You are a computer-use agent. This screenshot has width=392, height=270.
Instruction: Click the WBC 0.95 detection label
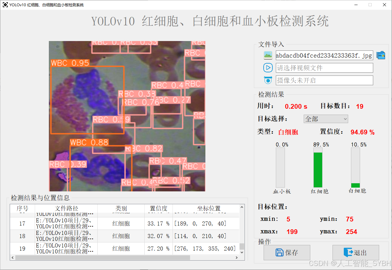(x=70, y=63)
